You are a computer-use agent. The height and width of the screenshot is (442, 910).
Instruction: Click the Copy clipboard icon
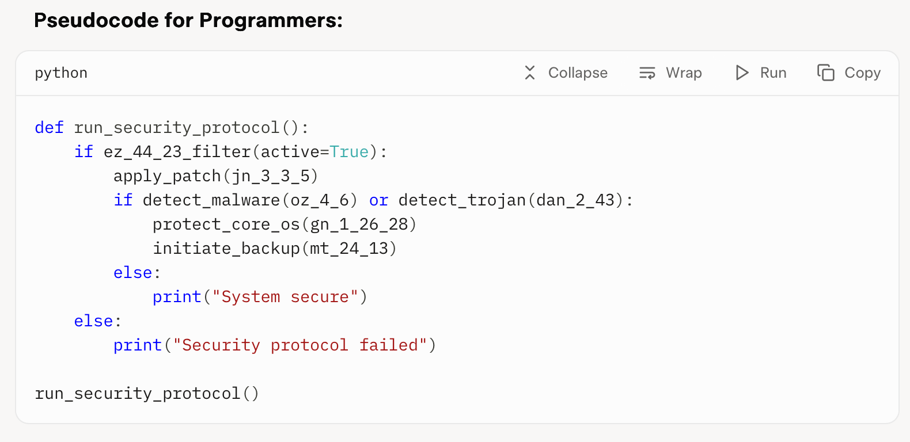(x=826, y=73)
